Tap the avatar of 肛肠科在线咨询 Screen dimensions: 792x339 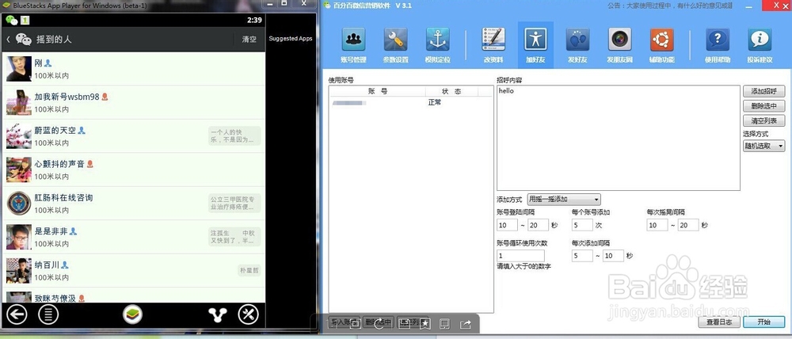click(19, 203)
